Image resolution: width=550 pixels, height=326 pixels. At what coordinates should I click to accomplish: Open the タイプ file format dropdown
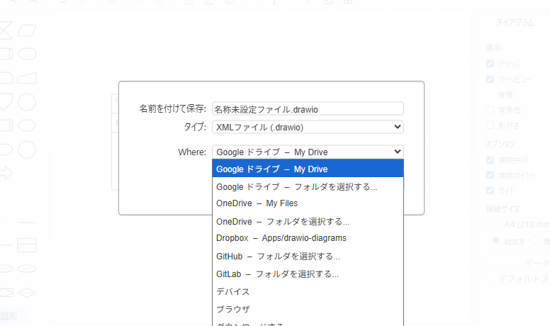tap(308, 127)
